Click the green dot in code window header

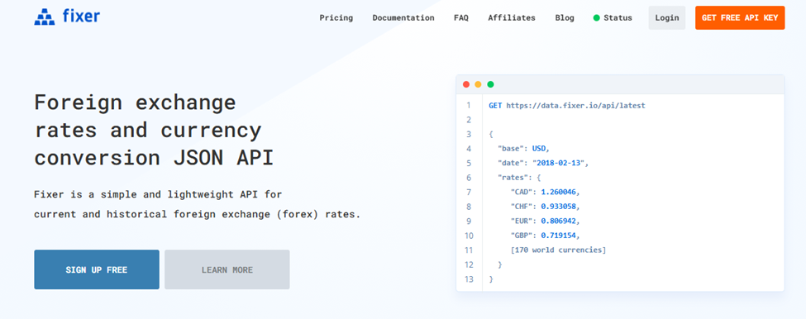[x=490, y=84]
